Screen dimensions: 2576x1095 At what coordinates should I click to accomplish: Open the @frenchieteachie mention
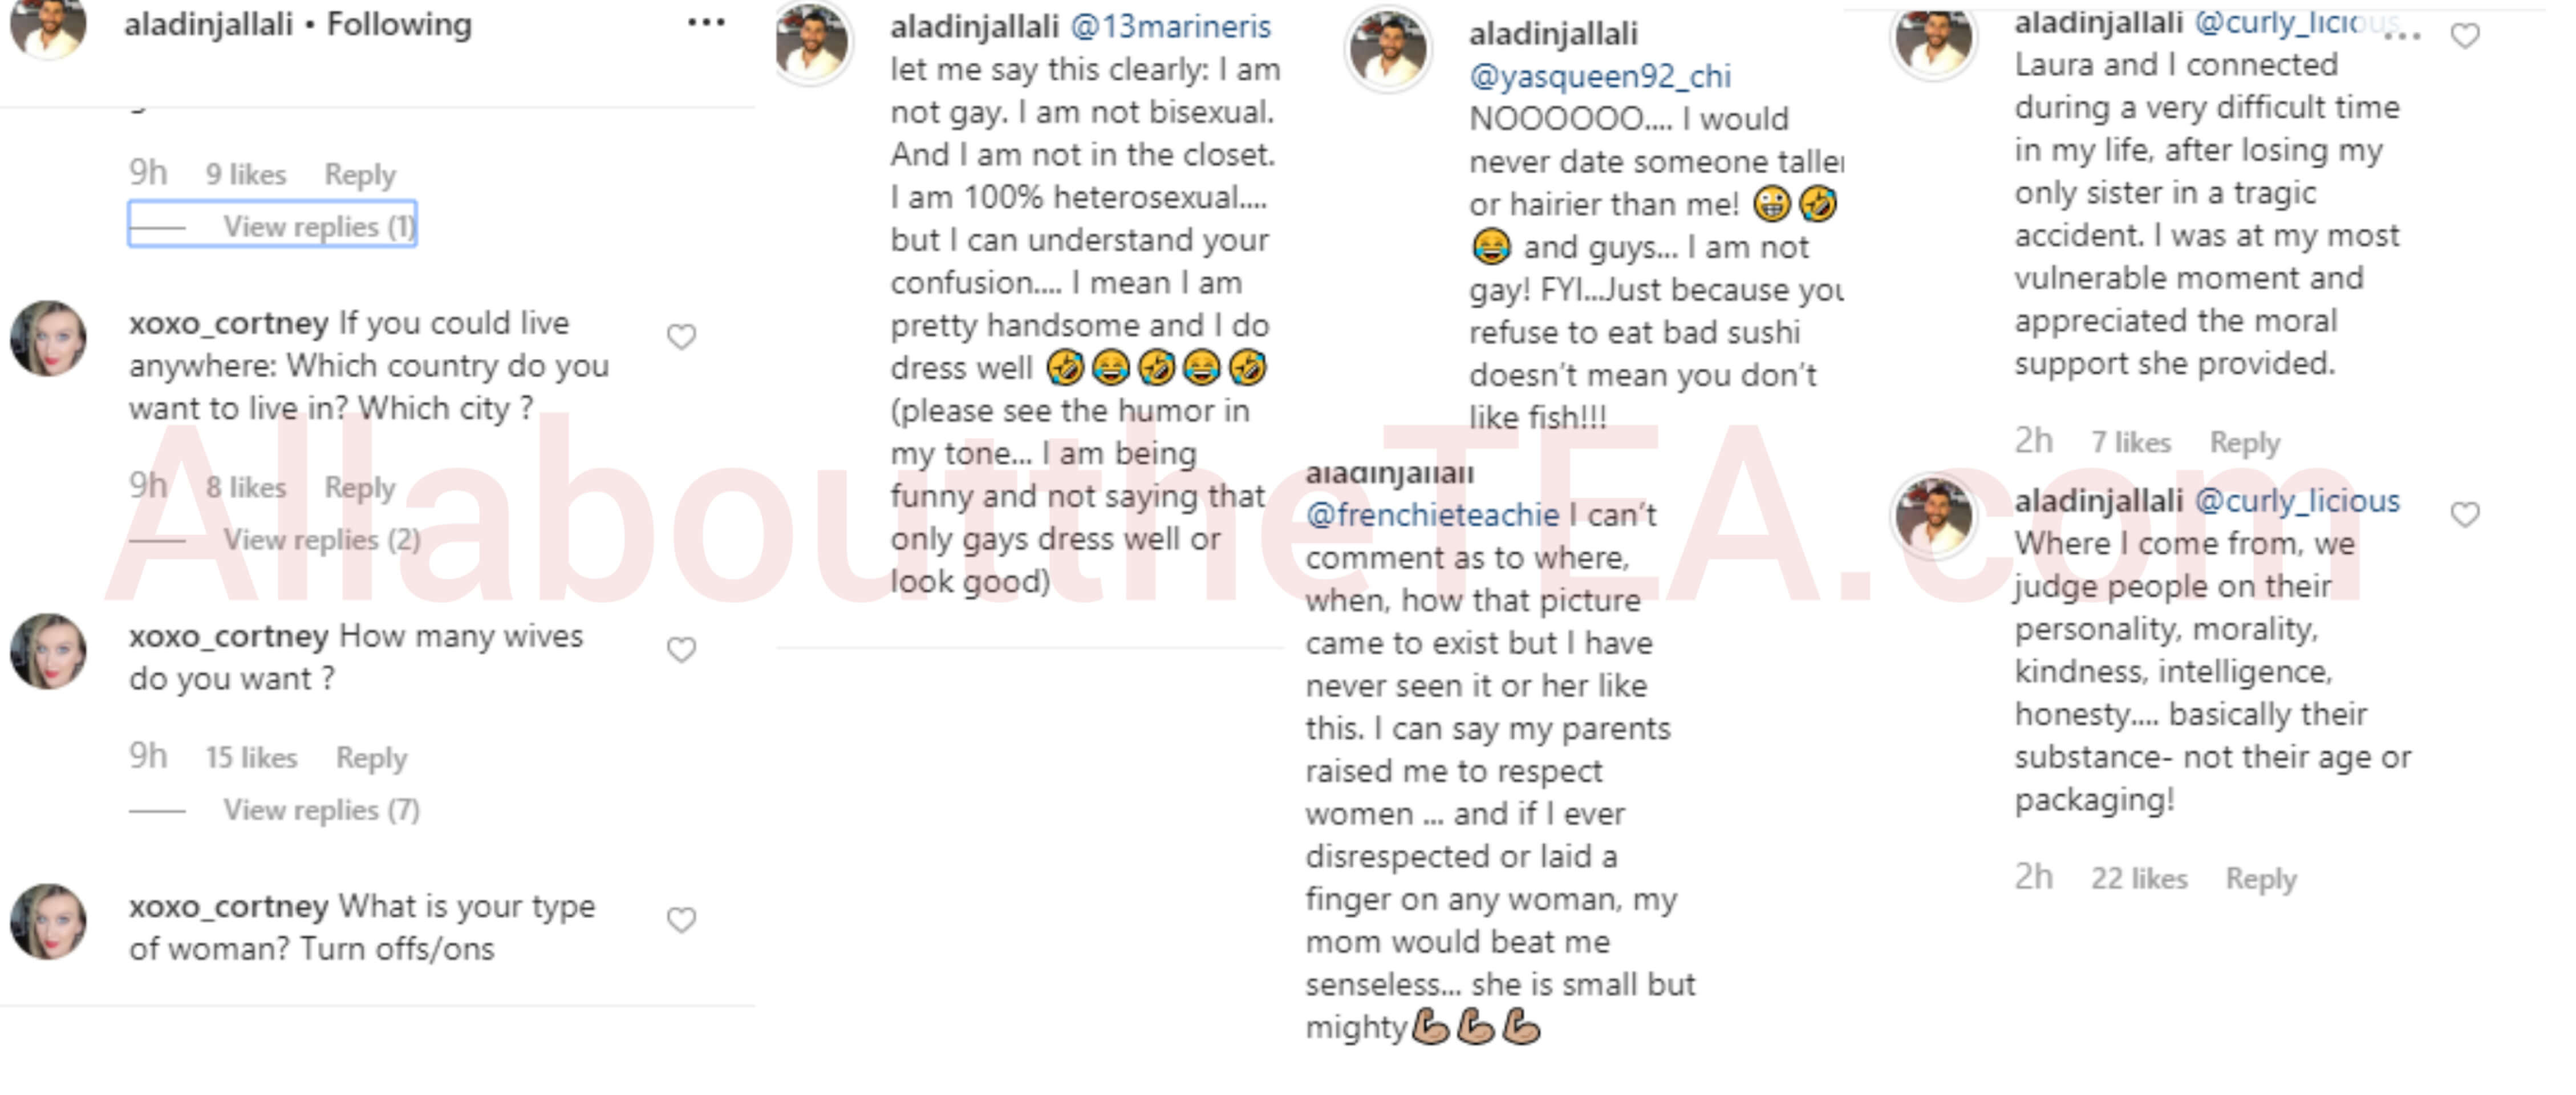[x=1432, y=515]
